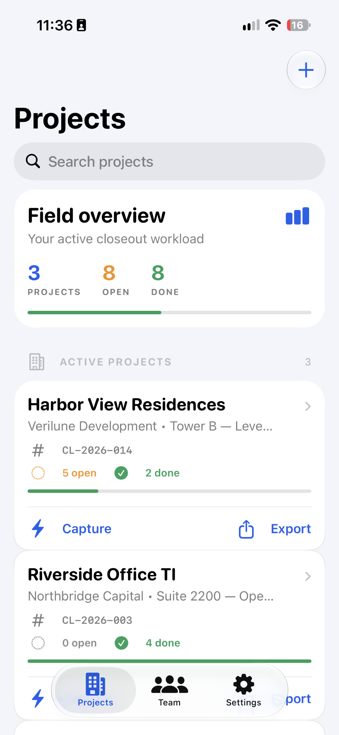The height and width of the screenshot is (735, 339).
Task: Tap '4 done' count label
Action: [x=163, y=643]
